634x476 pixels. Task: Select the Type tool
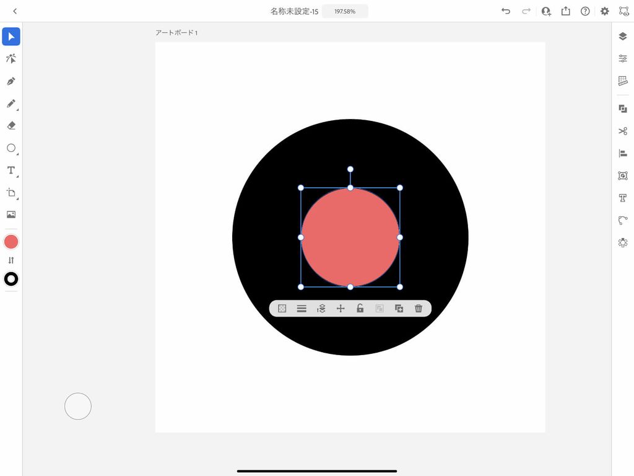tap(11, 170)
